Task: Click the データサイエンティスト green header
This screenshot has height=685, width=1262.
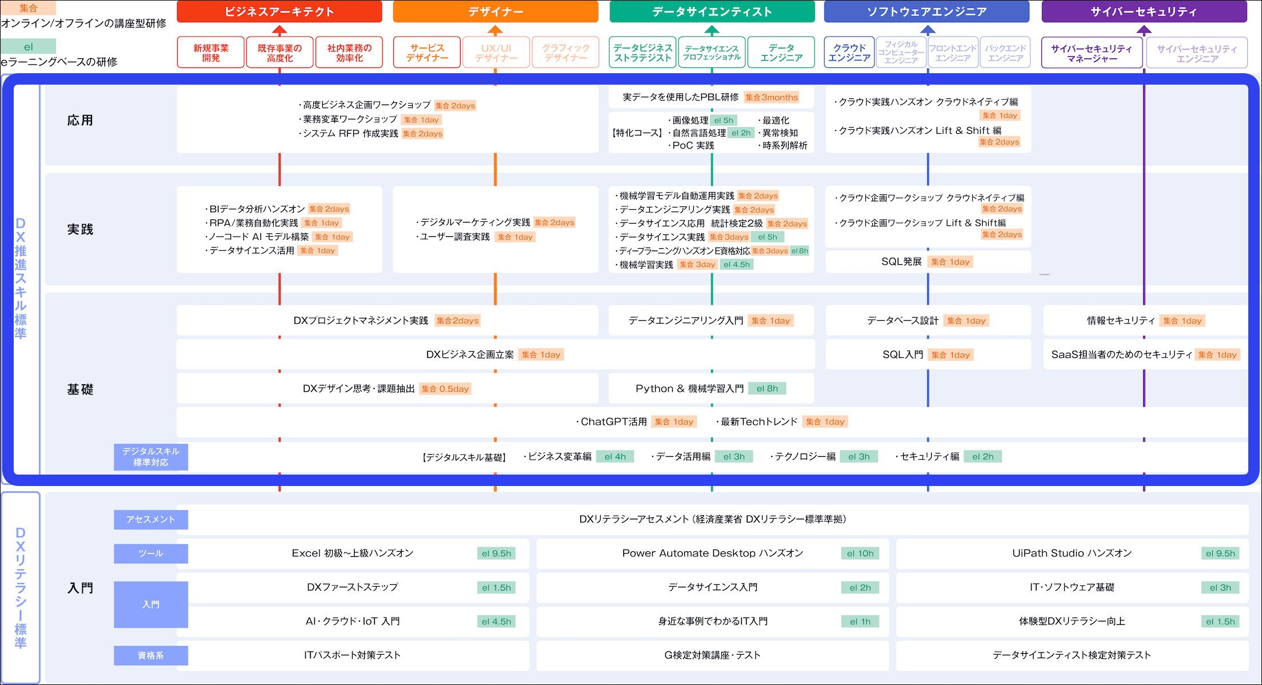Action: (x=712, y=11)
